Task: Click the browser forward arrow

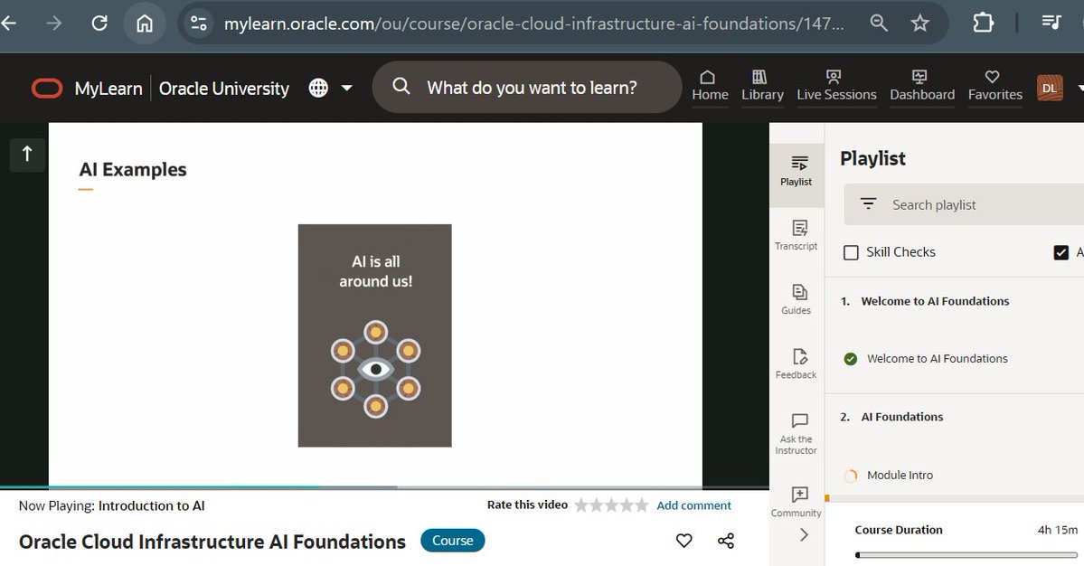Action: tap(54, 23)
